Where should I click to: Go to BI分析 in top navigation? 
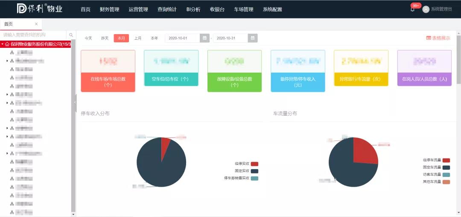point(193,9)
